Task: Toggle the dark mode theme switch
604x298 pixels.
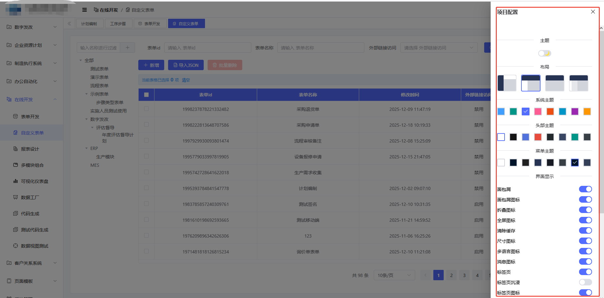Action: (x=544, y=53)
